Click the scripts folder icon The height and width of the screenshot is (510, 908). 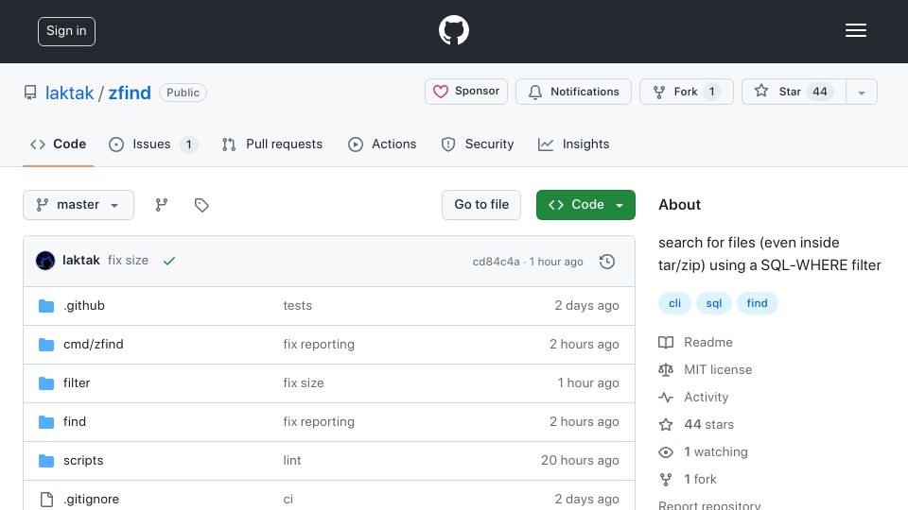(x=46, y=461)
